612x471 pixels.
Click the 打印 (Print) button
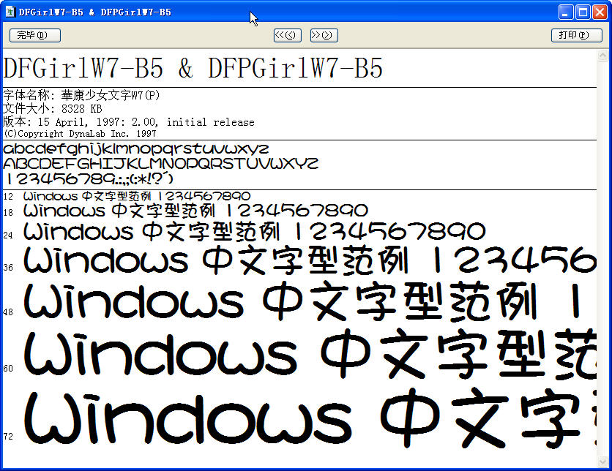tap(578, 34)
